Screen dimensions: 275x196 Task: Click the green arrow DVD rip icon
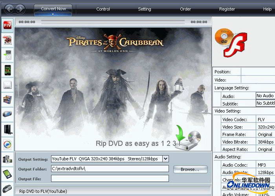pos(188,138)
